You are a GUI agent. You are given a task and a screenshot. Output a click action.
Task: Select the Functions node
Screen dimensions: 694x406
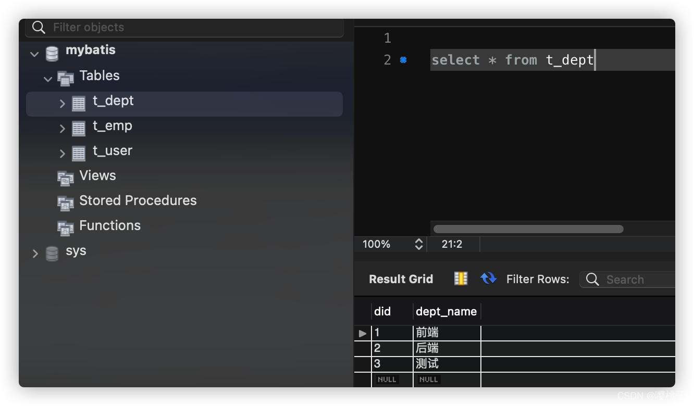coord(110,226)
